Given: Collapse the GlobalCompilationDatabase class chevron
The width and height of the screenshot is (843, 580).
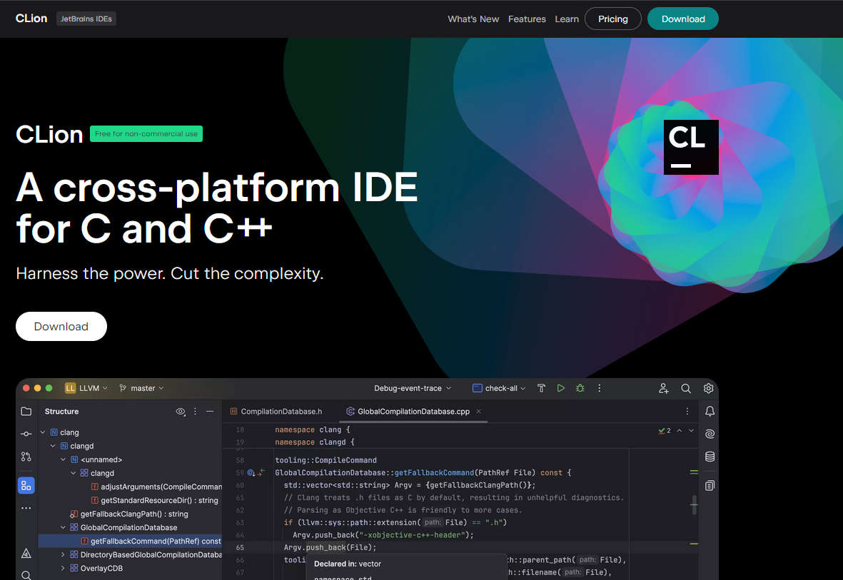Looking at the screenshot, I should coord(63,527).
